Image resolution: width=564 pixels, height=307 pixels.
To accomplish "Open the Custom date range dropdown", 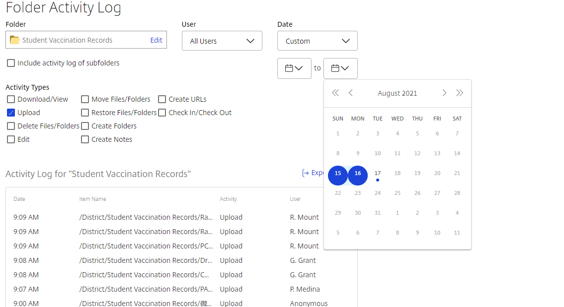I will (317, 41).
